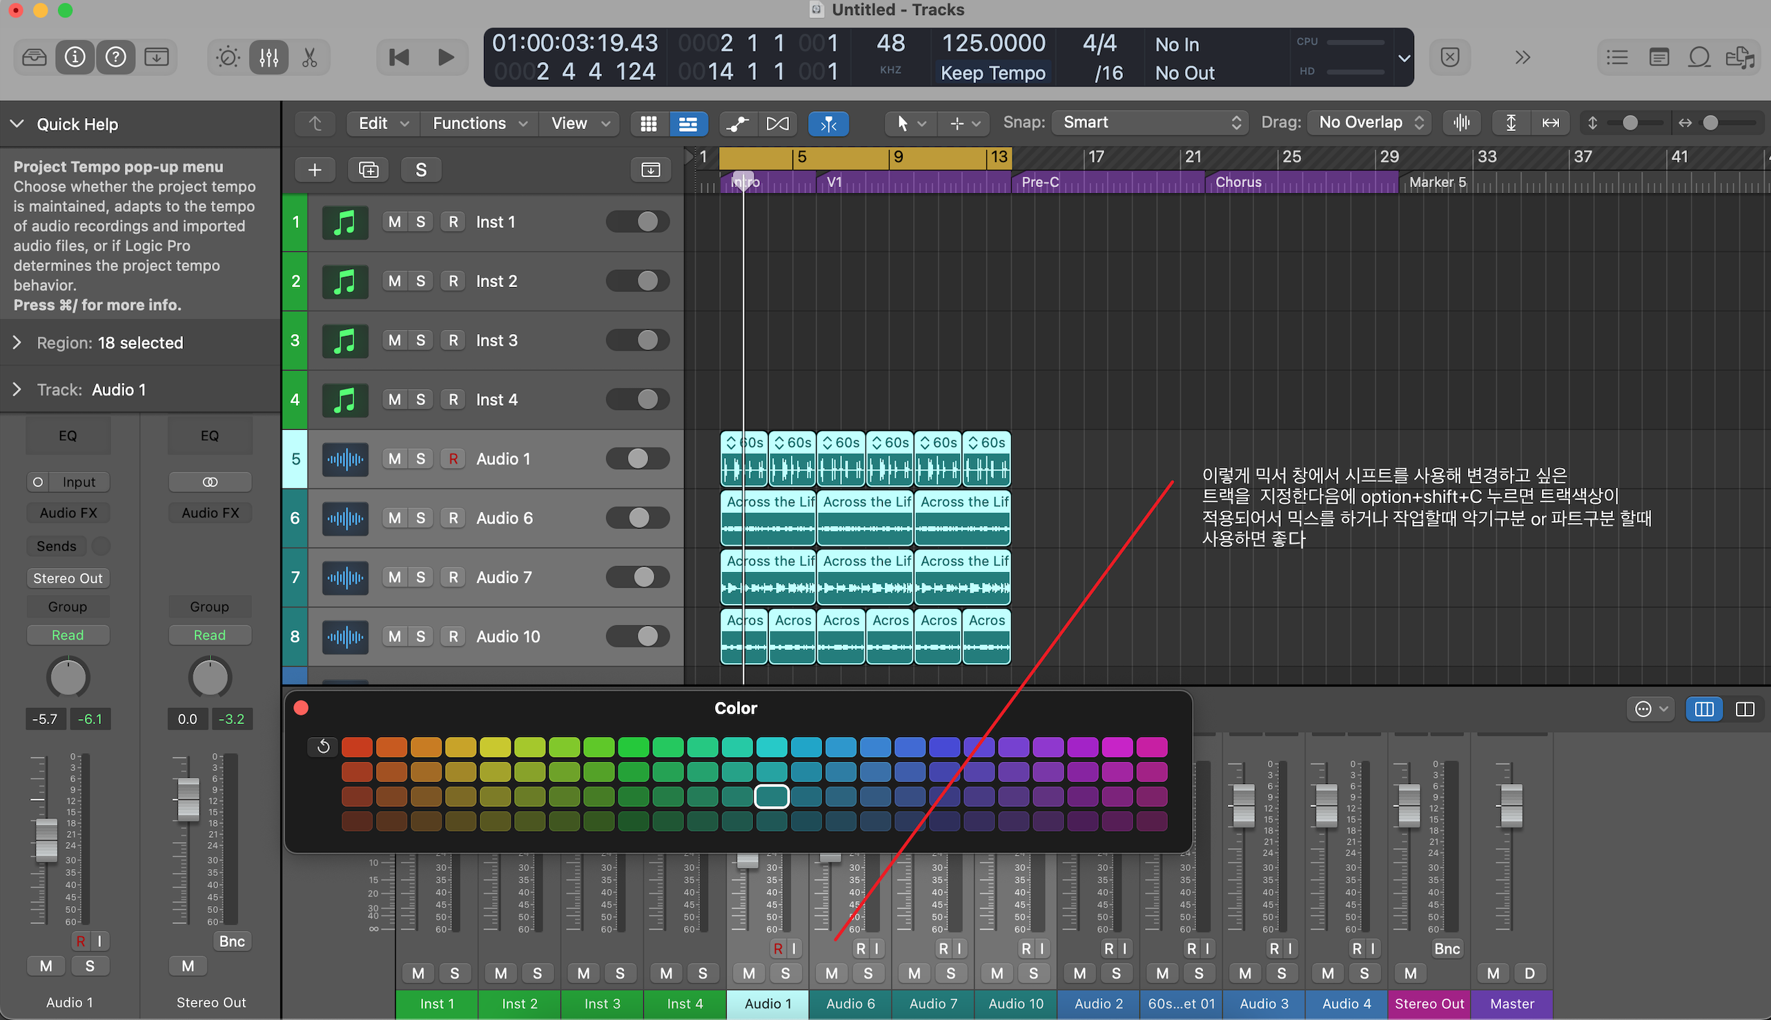Screen dimensions: 1771x1020
Task: Open the Keep Tempo pop-up menu
Action: [992, 73]
